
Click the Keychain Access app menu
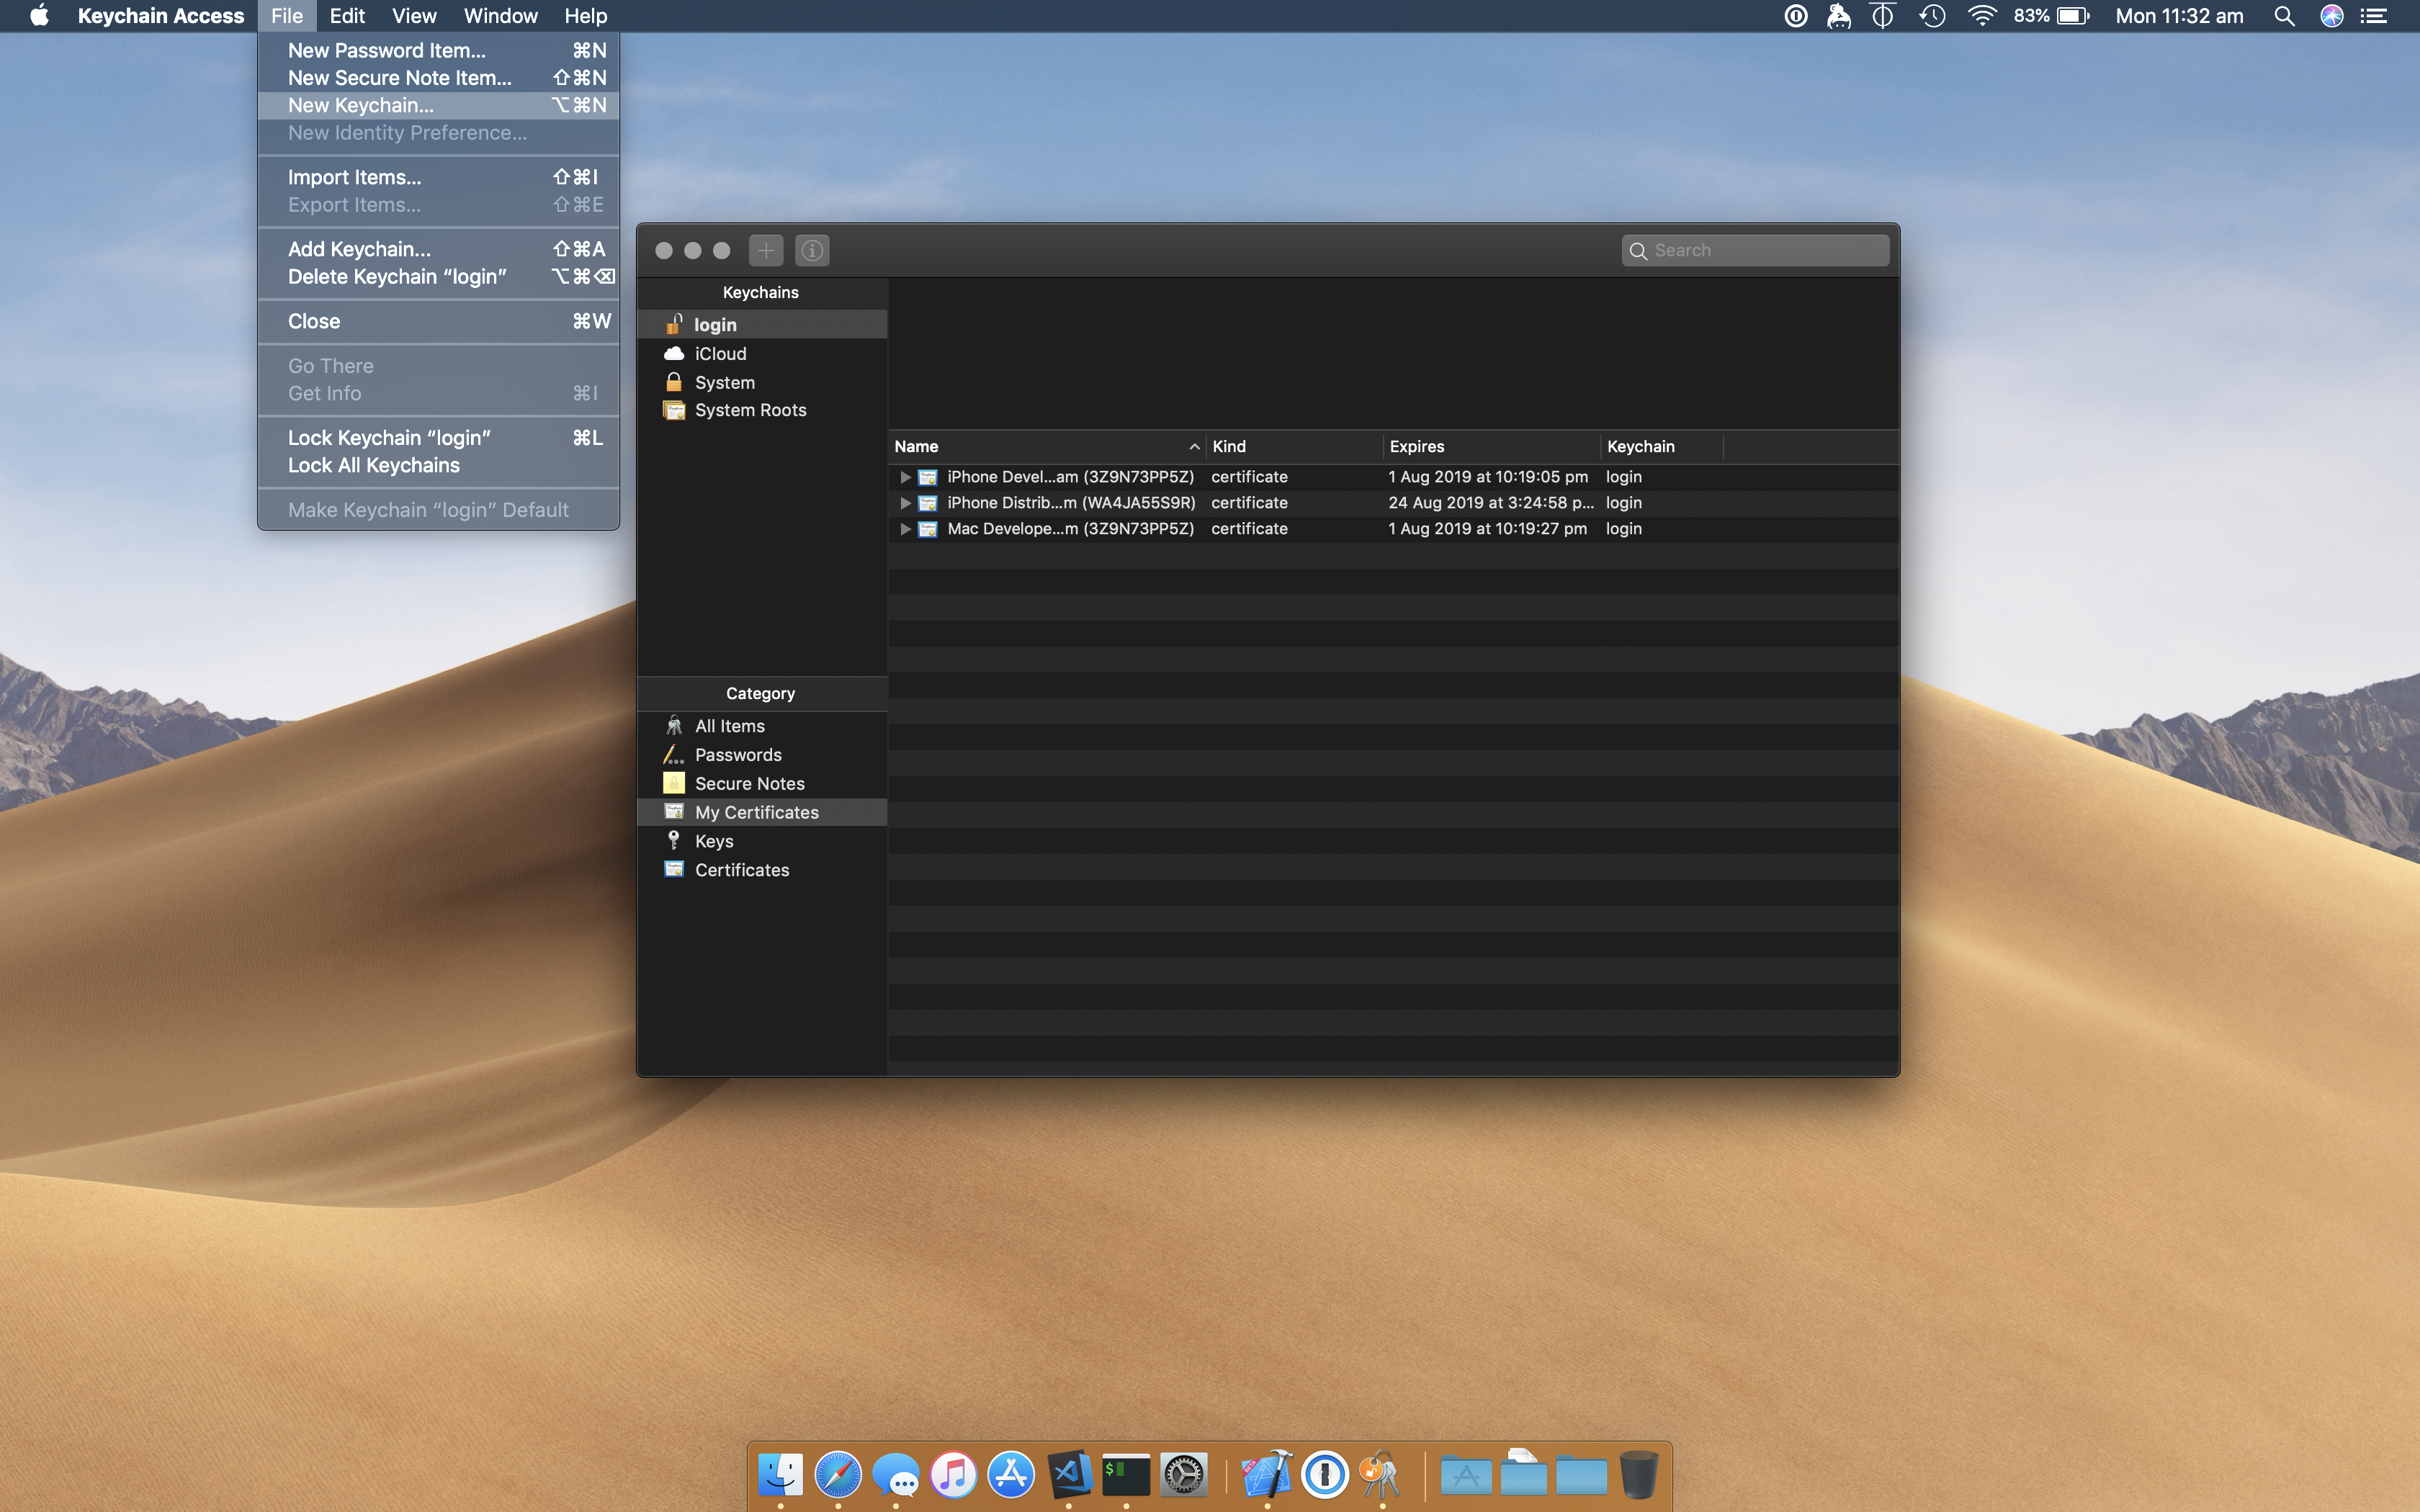pos(161,16)
